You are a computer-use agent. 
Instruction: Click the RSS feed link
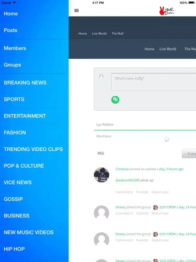pyautogui.click(x=101, y=153)
